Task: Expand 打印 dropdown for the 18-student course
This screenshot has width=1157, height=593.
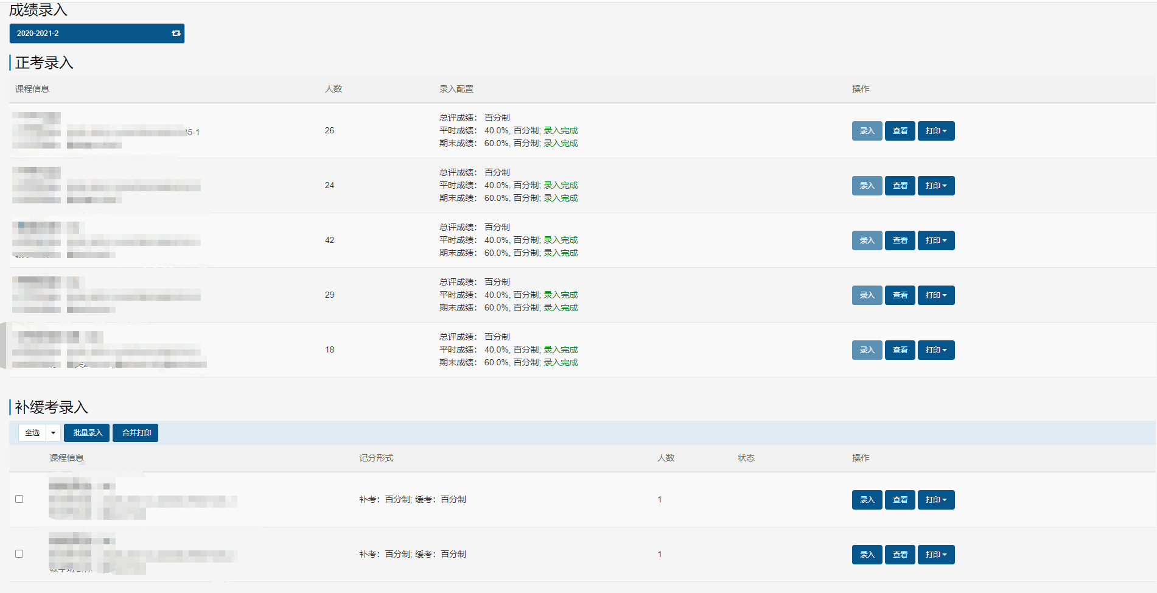Action: 935,350
